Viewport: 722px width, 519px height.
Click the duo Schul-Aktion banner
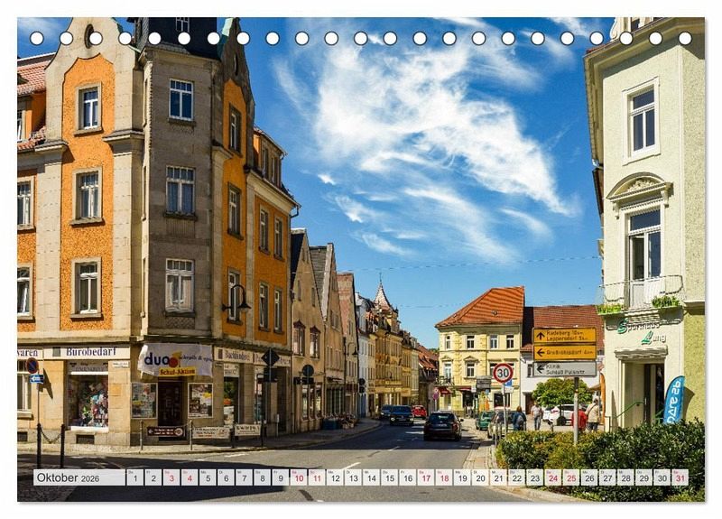175,360
